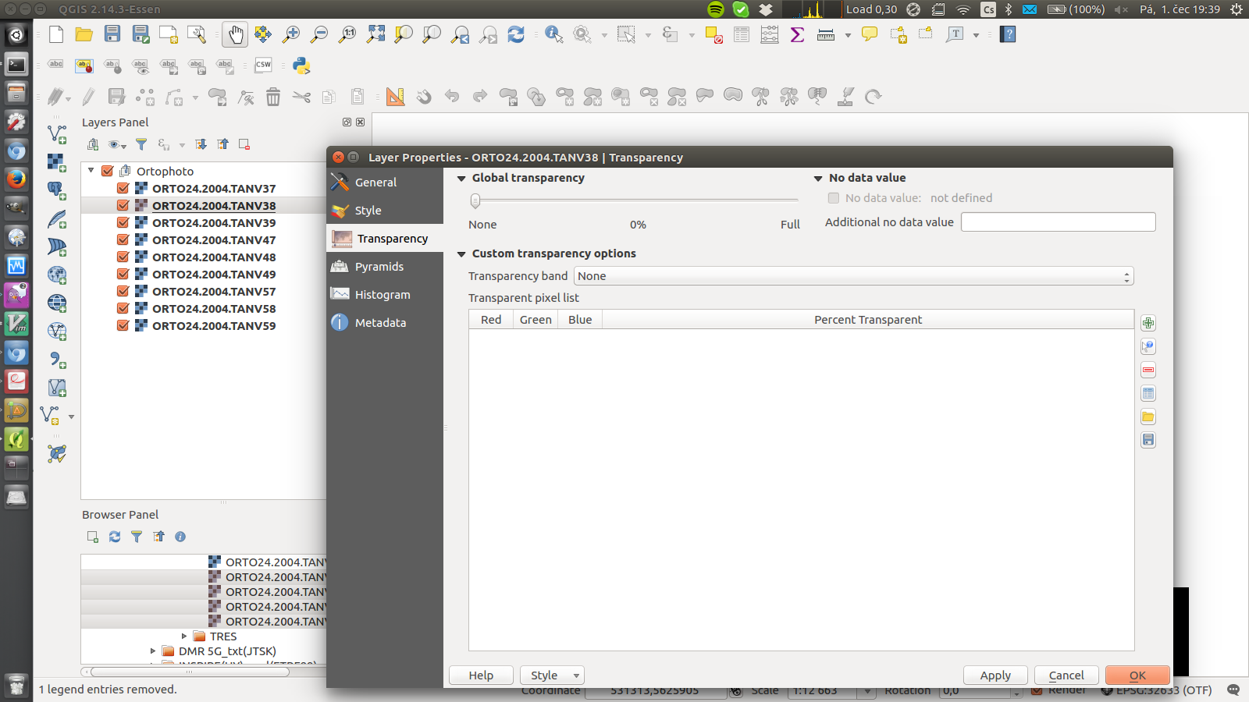Open the Transparency band dropdown
The image size is (1249, 702).
[853, 276]
